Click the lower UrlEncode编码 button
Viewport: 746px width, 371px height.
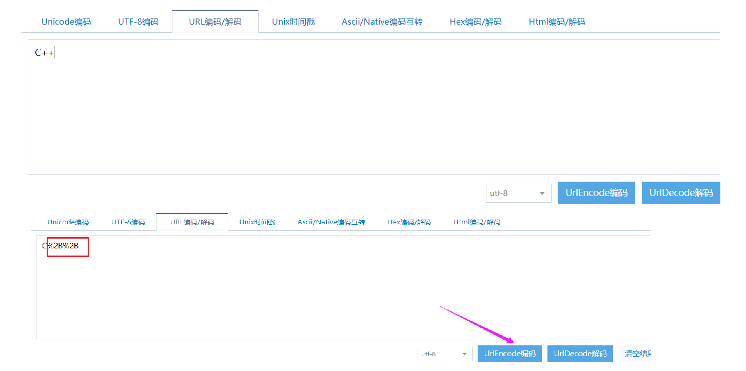509,354
